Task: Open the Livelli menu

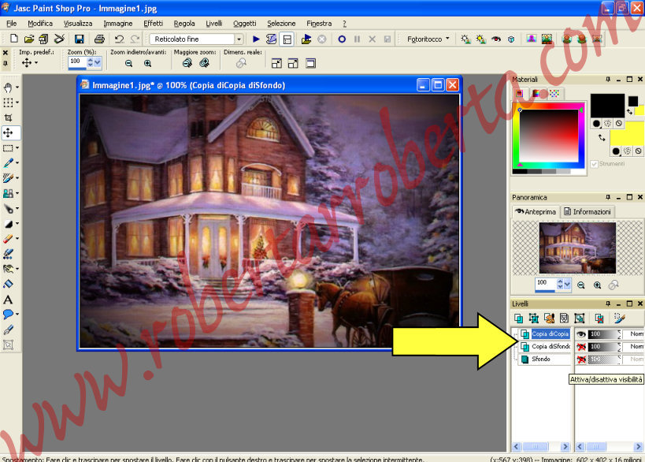Action: tap(214, 24)
